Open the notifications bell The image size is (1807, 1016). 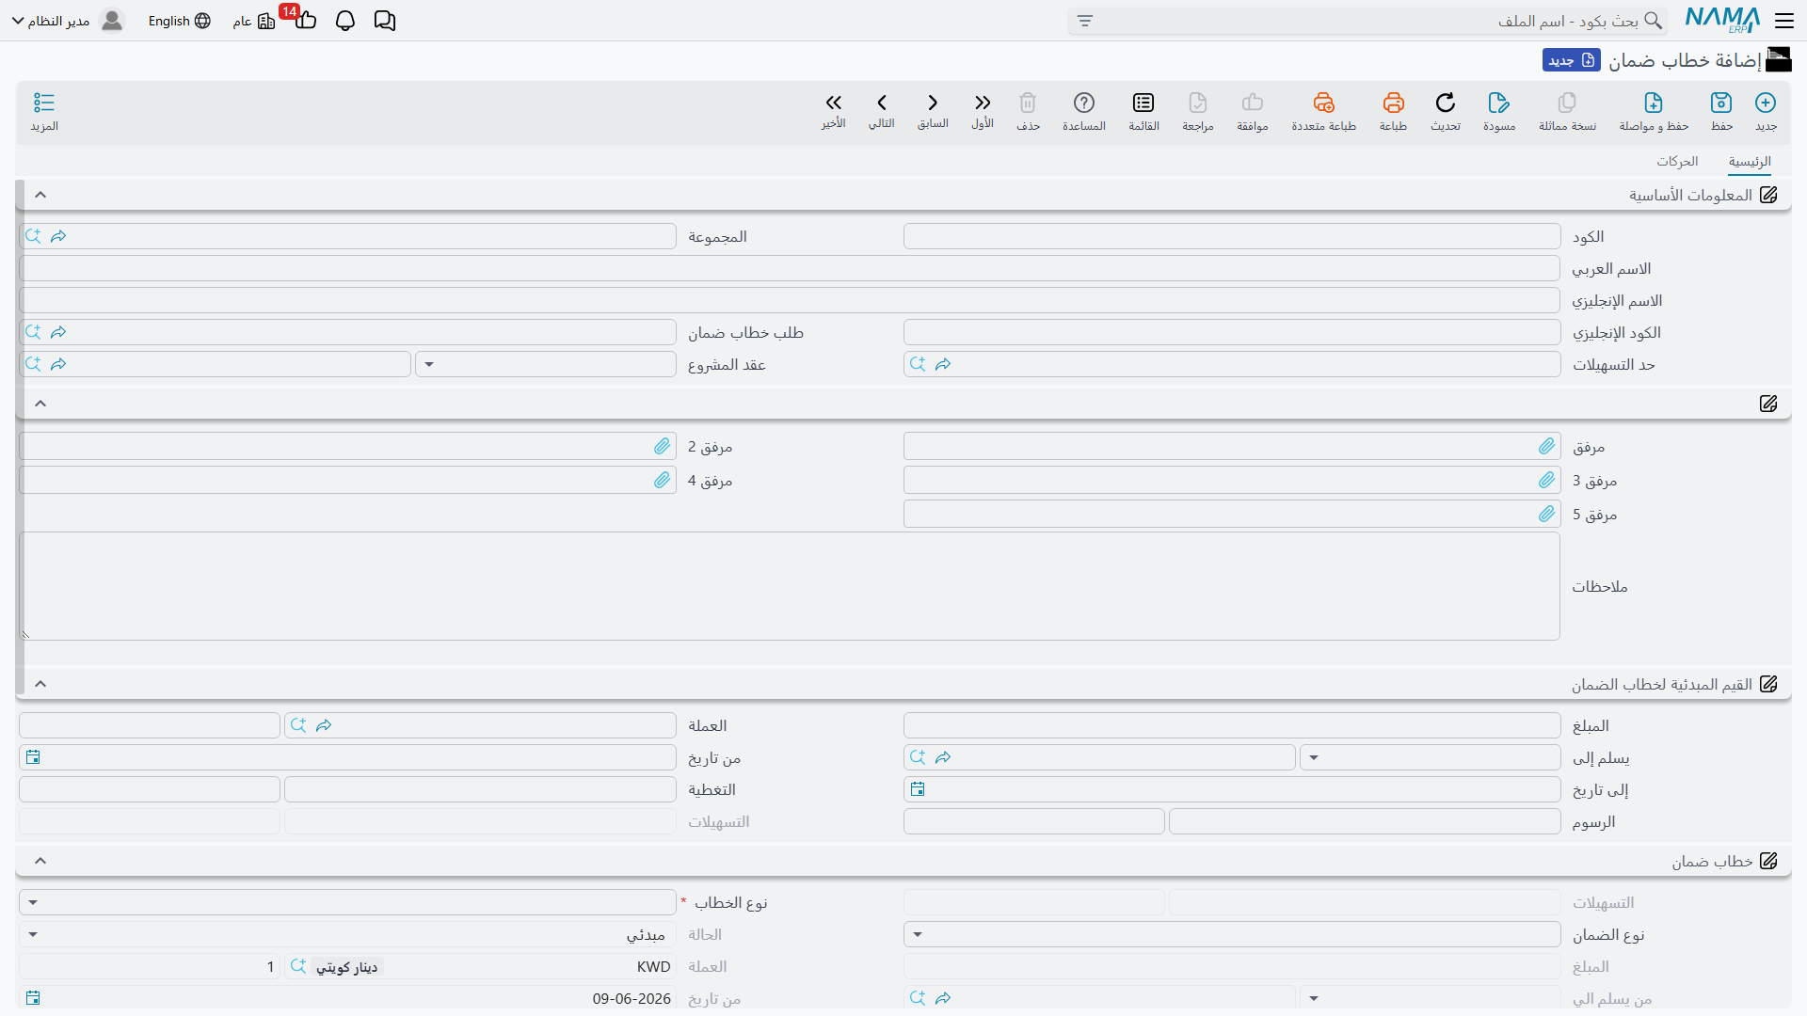pos(345,21)
